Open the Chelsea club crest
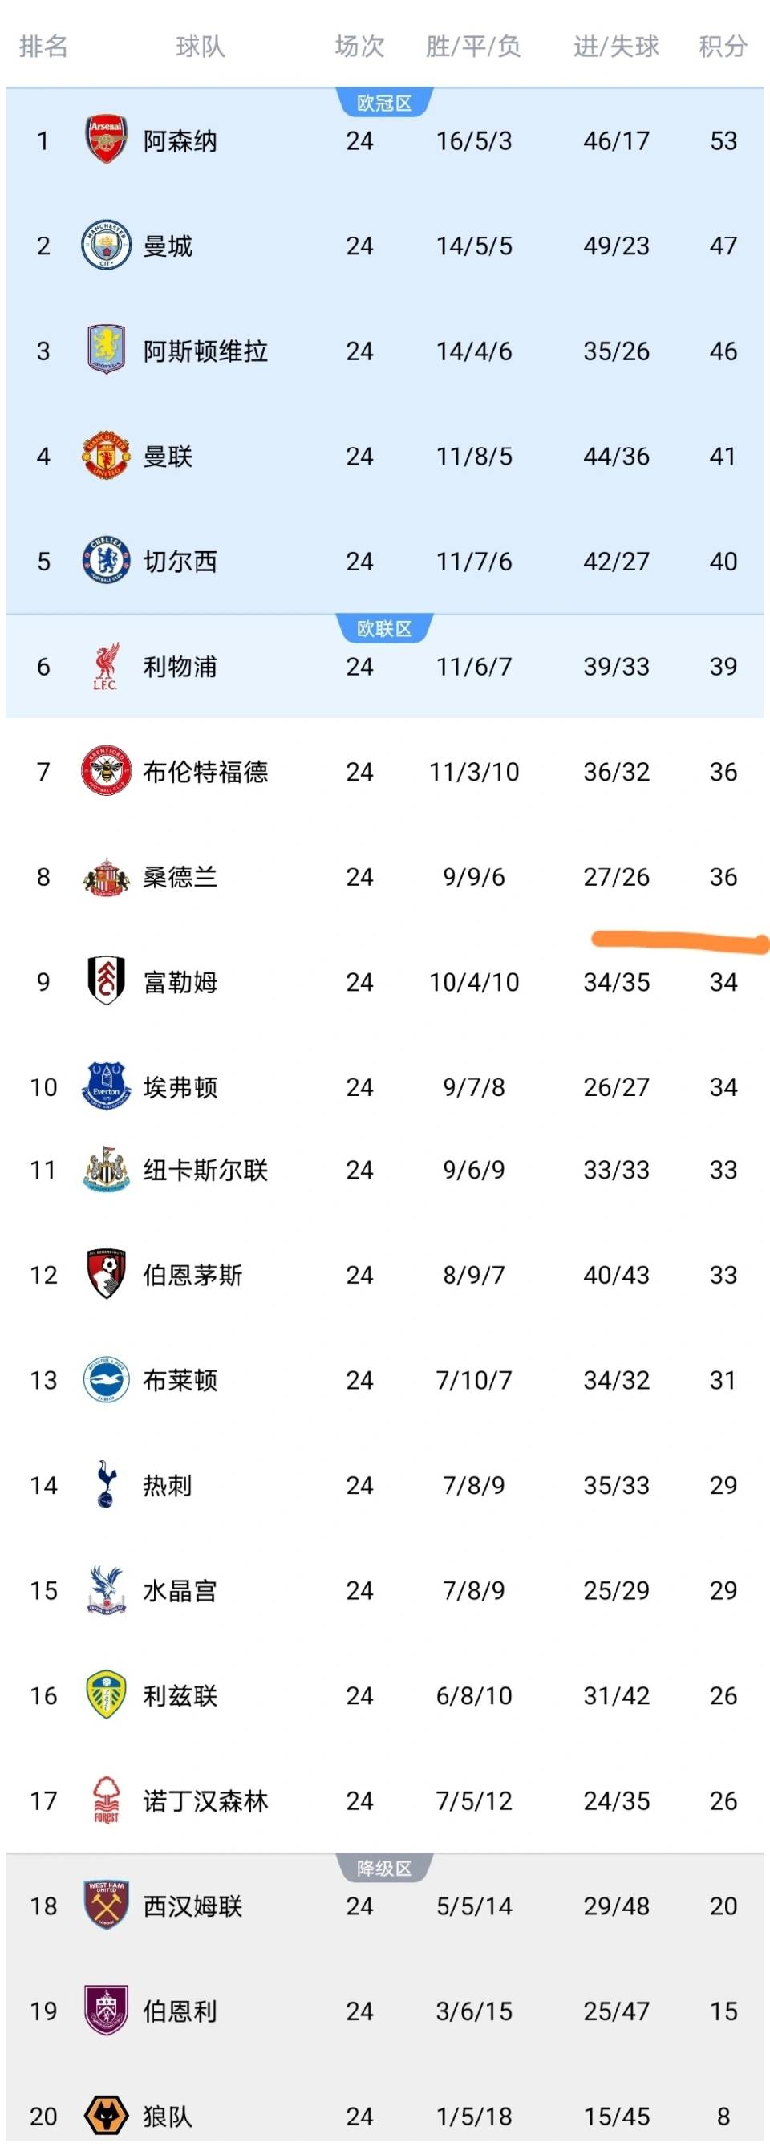The width and height of the screenshot is (770, 2147). coord(106,561)
